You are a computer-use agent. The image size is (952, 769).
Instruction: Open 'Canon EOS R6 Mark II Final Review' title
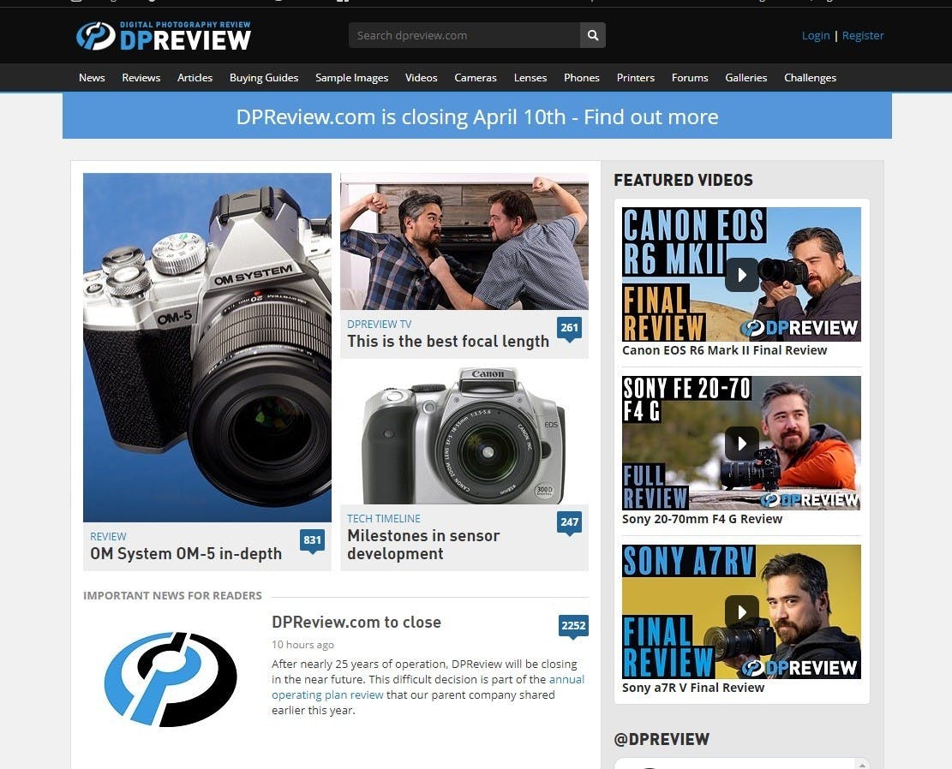pyautogui.click(x=724, y=350)
